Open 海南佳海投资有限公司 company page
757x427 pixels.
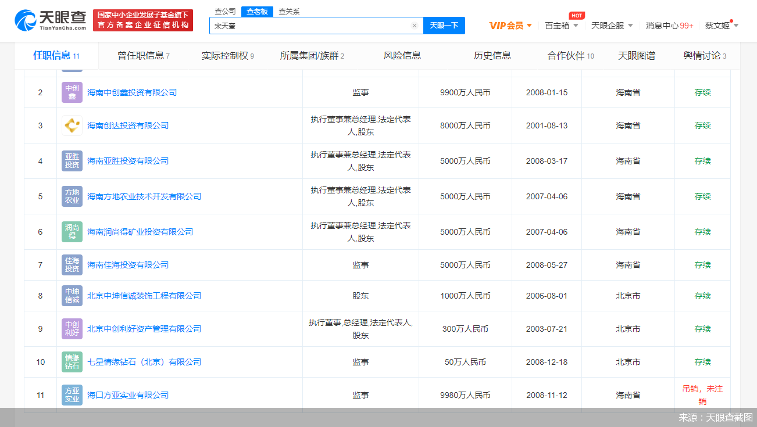(127, 264)
